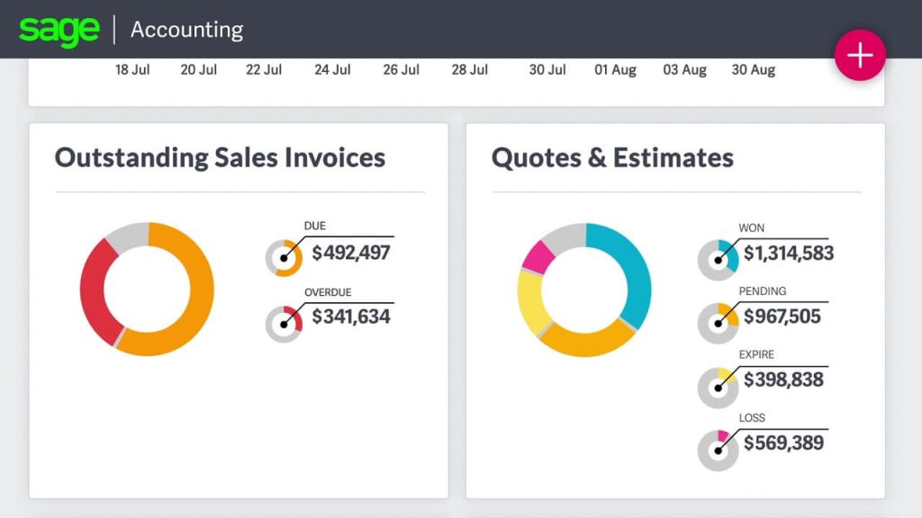Image resolution: width=922 pixels, height=518 pixels.
Task: Click the 30 Aug axis date
Action: (x=754, y=70)
